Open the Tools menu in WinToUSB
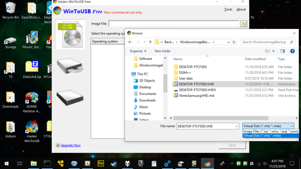This screenshot has width=301, height=169. pos(228,9)
